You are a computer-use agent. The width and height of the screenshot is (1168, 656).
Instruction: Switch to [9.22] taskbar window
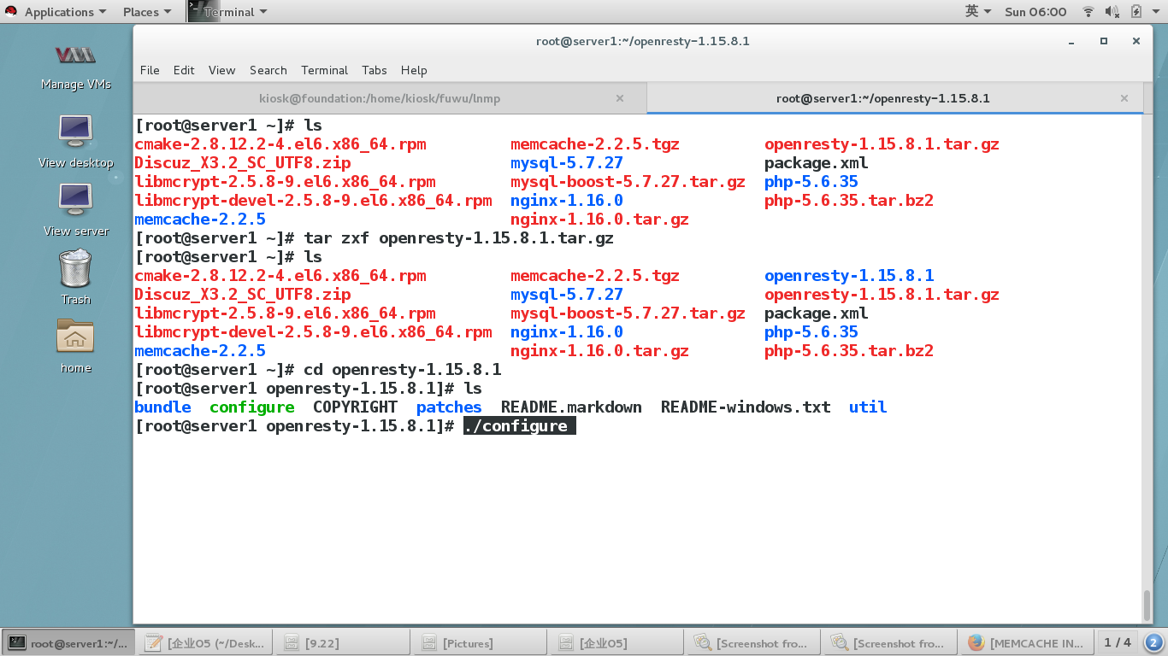(343, 643)
